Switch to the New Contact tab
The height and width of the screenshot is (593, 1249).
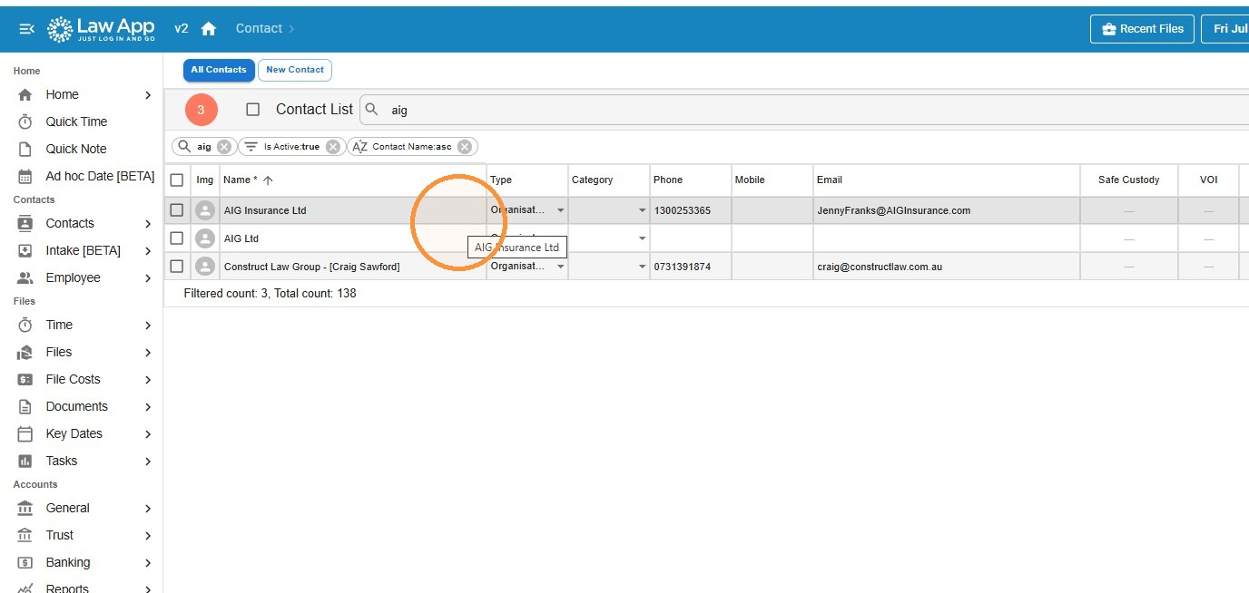pos(295,70)
